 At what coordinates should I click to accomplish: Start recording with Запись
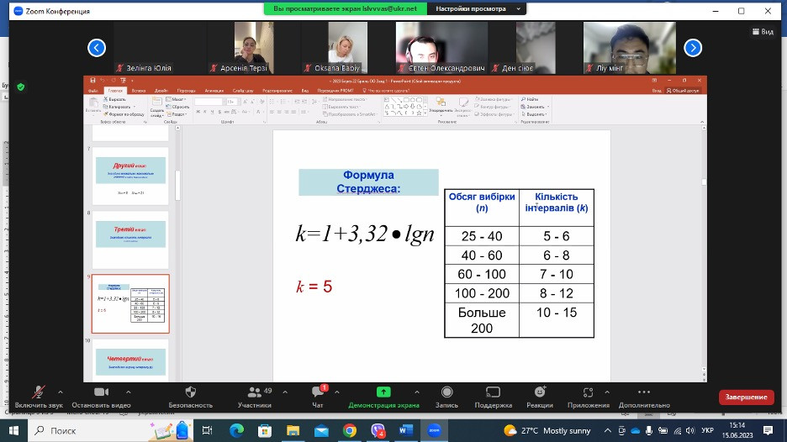[x=446, y=397]
